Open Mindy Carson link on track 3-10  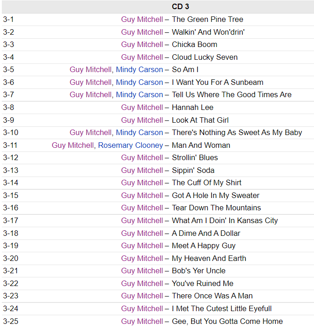pyautogui.click(x=139, y=133)
